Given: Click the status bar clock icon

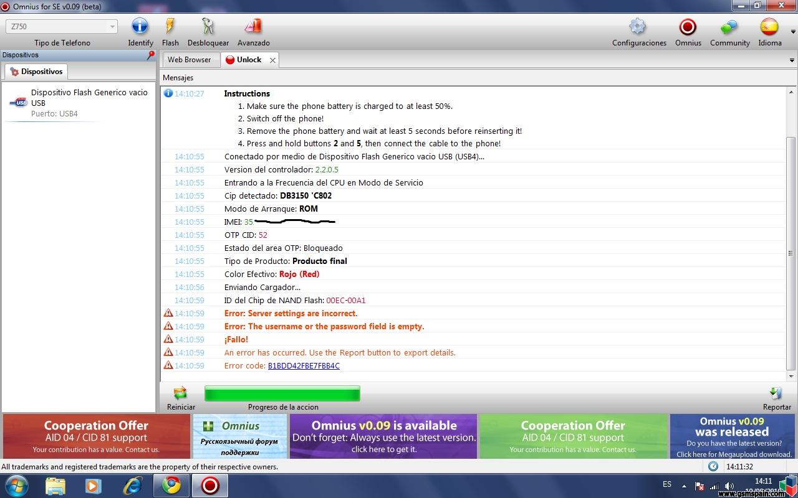Looking at the screenshot, I should [713, 466].
